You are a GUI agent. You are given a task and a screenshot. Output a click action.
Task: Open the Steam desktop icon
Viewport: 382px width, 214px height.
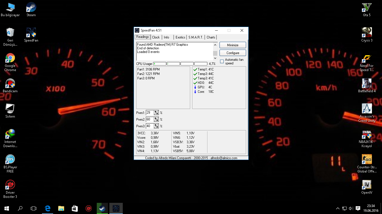point(31,8)
